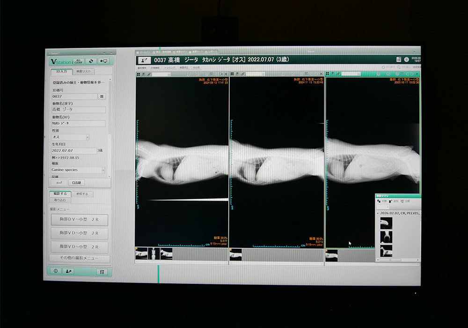Click the disc icon in viewer header right
The image size is (468, 328).
pos(407,60)
